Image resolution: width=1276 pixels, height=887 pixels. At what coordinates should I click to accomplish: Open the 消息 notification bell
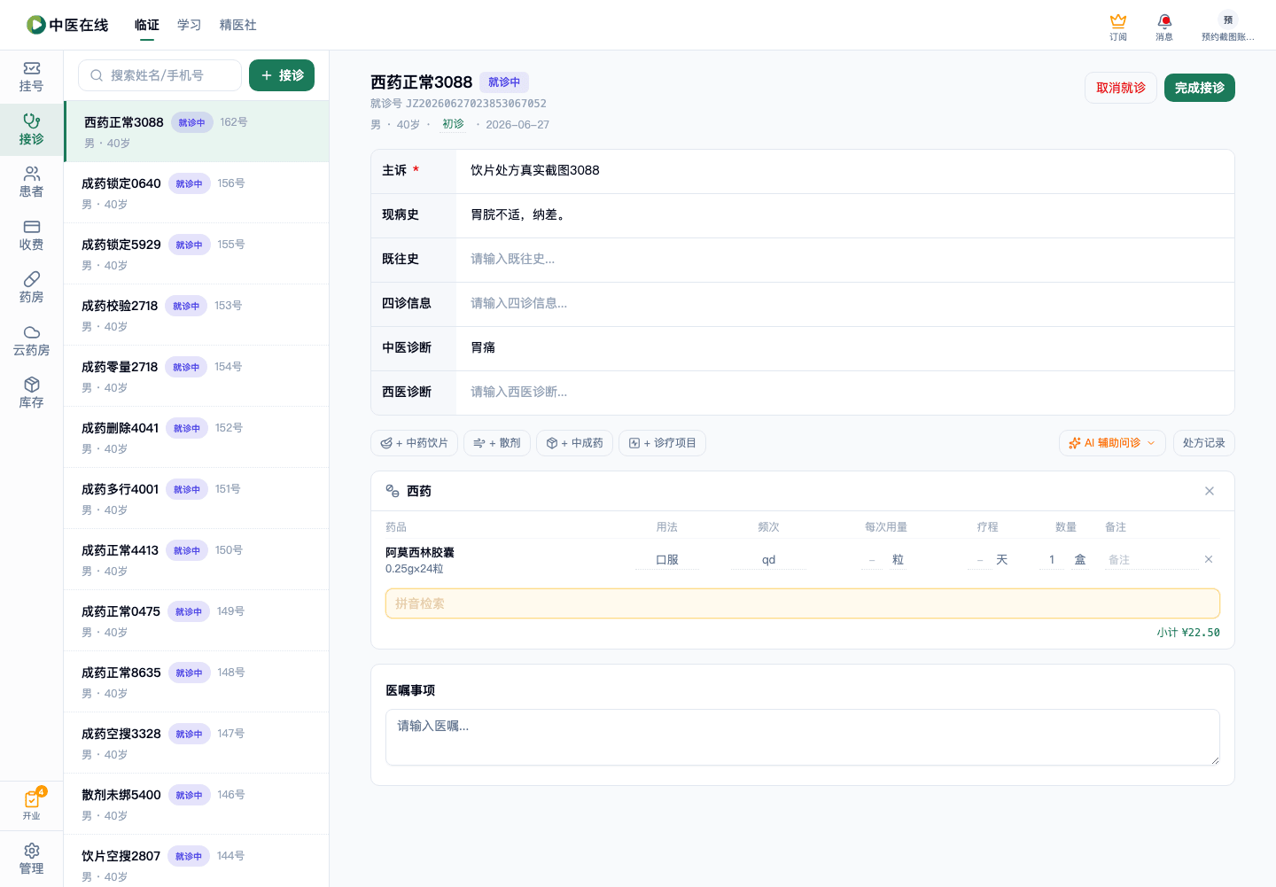tap(1164, 27)
